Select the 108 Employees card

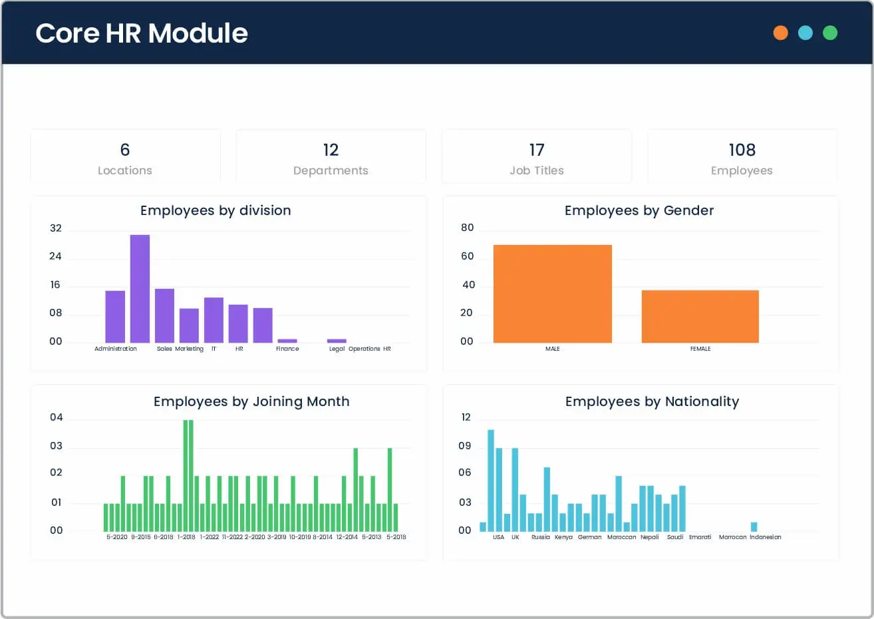(x=742, y=157)
